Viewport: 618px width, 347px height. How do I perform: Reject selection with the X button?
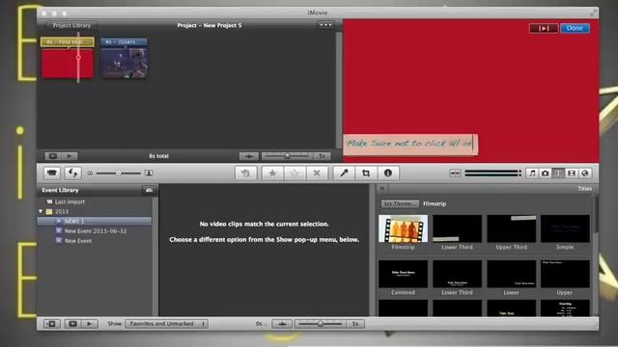point(317,173)
